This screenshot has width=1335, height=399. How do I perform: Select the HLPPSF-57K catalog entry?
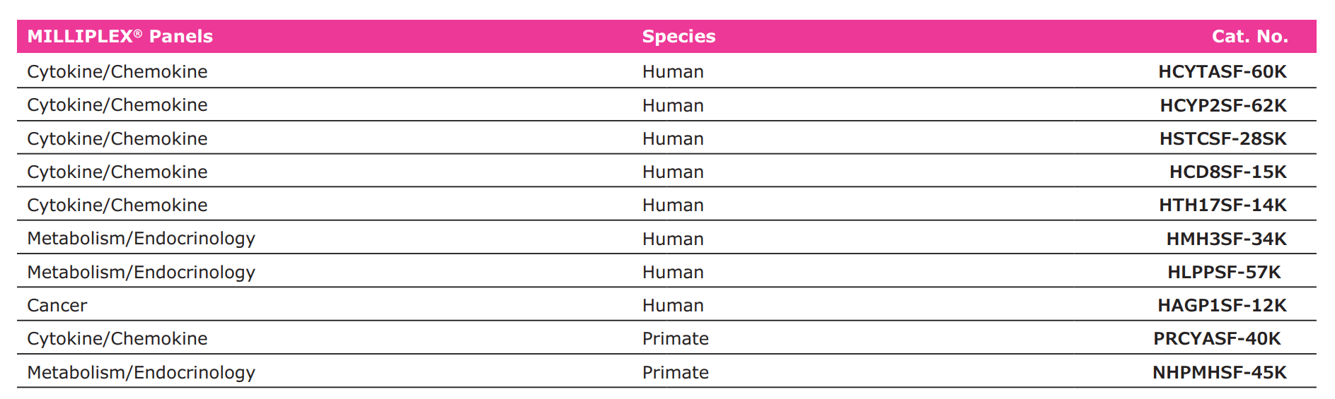point(1224,273)
